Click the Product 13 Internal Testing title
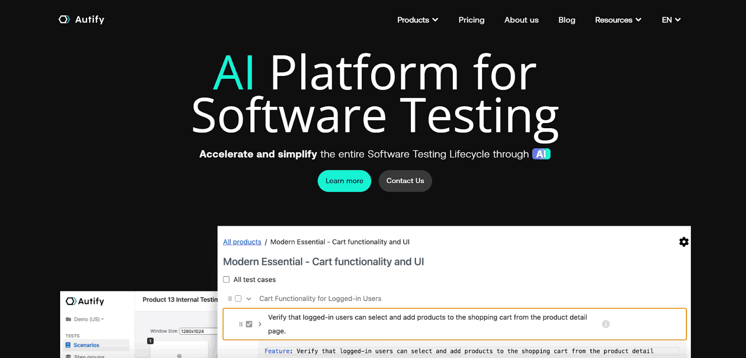The width and height of the screenshot is (746, 358). pyautogui.click(x=180, y=300)
